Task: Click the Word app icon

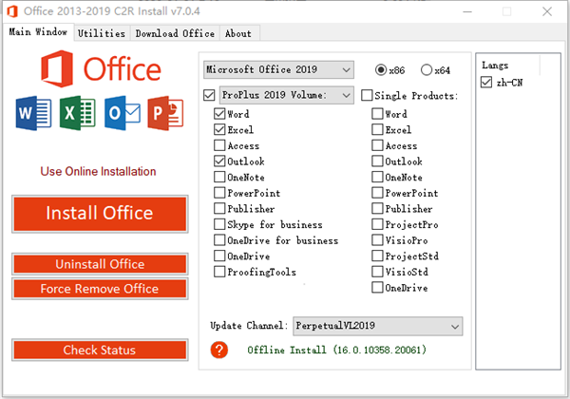Action: 34,113
